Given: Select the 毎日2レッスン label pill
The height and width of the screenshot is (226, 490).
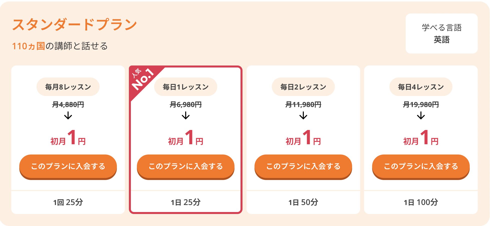Looking at the screenshot, I should (x=303, y=87).
